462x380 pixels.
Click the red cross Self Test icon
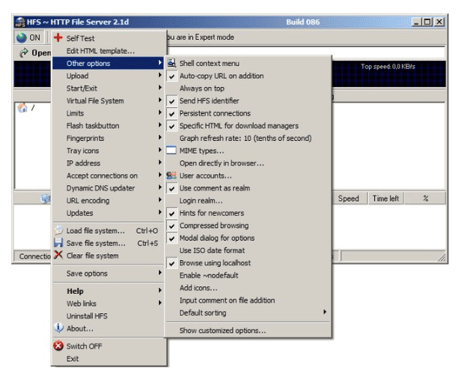[x=58, y=37]
